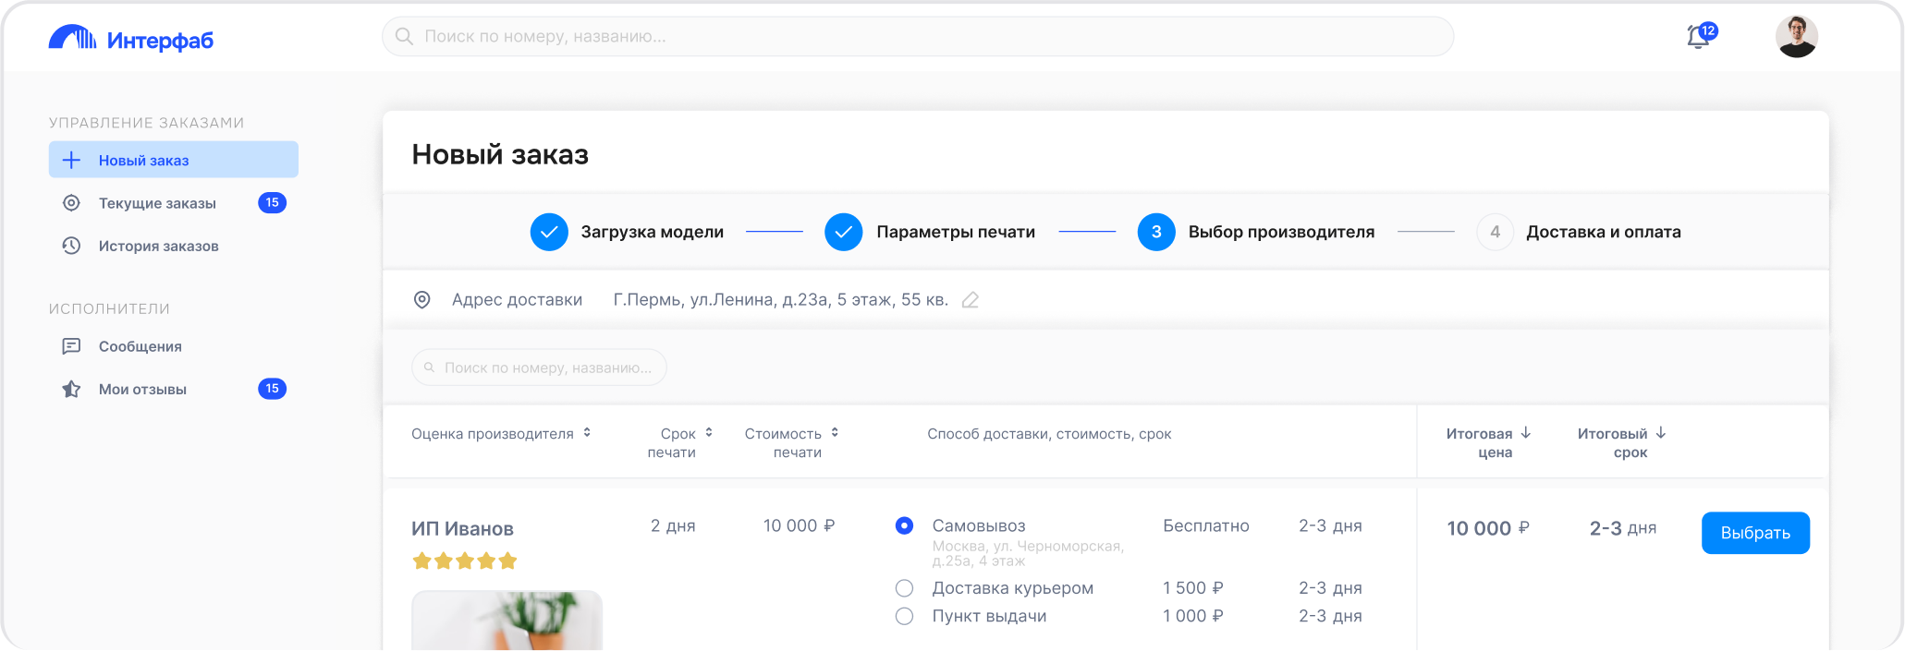The width and height of the screenshot is (1905, 651).
Task: Go to Доставка и оплата step
Action: (x=1579, y=232)
